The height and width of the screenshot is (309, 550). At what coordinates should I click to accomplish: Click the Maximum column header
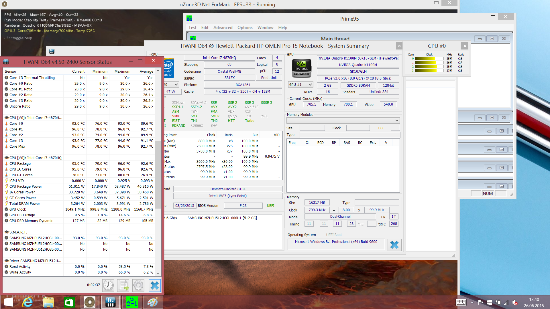point(122,72)
